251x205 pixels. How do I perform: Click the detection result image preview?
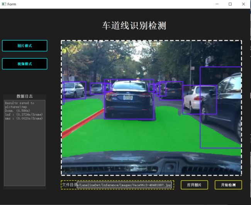[x=151, y=108]
